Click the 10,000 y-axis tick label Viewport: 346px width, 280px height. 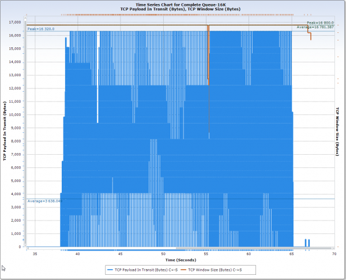click(15, 114)
